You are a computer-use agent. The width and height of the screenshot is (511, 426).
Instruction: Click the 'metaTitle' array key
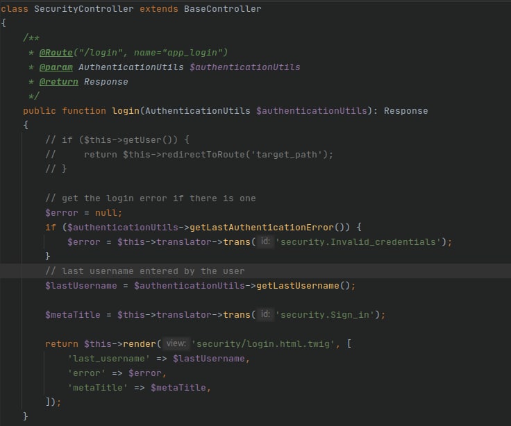coord(97,388)
